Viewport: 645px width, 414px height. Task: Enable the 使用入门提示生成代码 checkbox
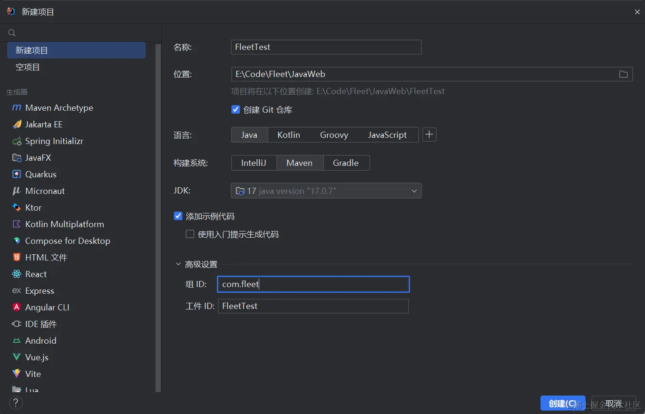190,234
